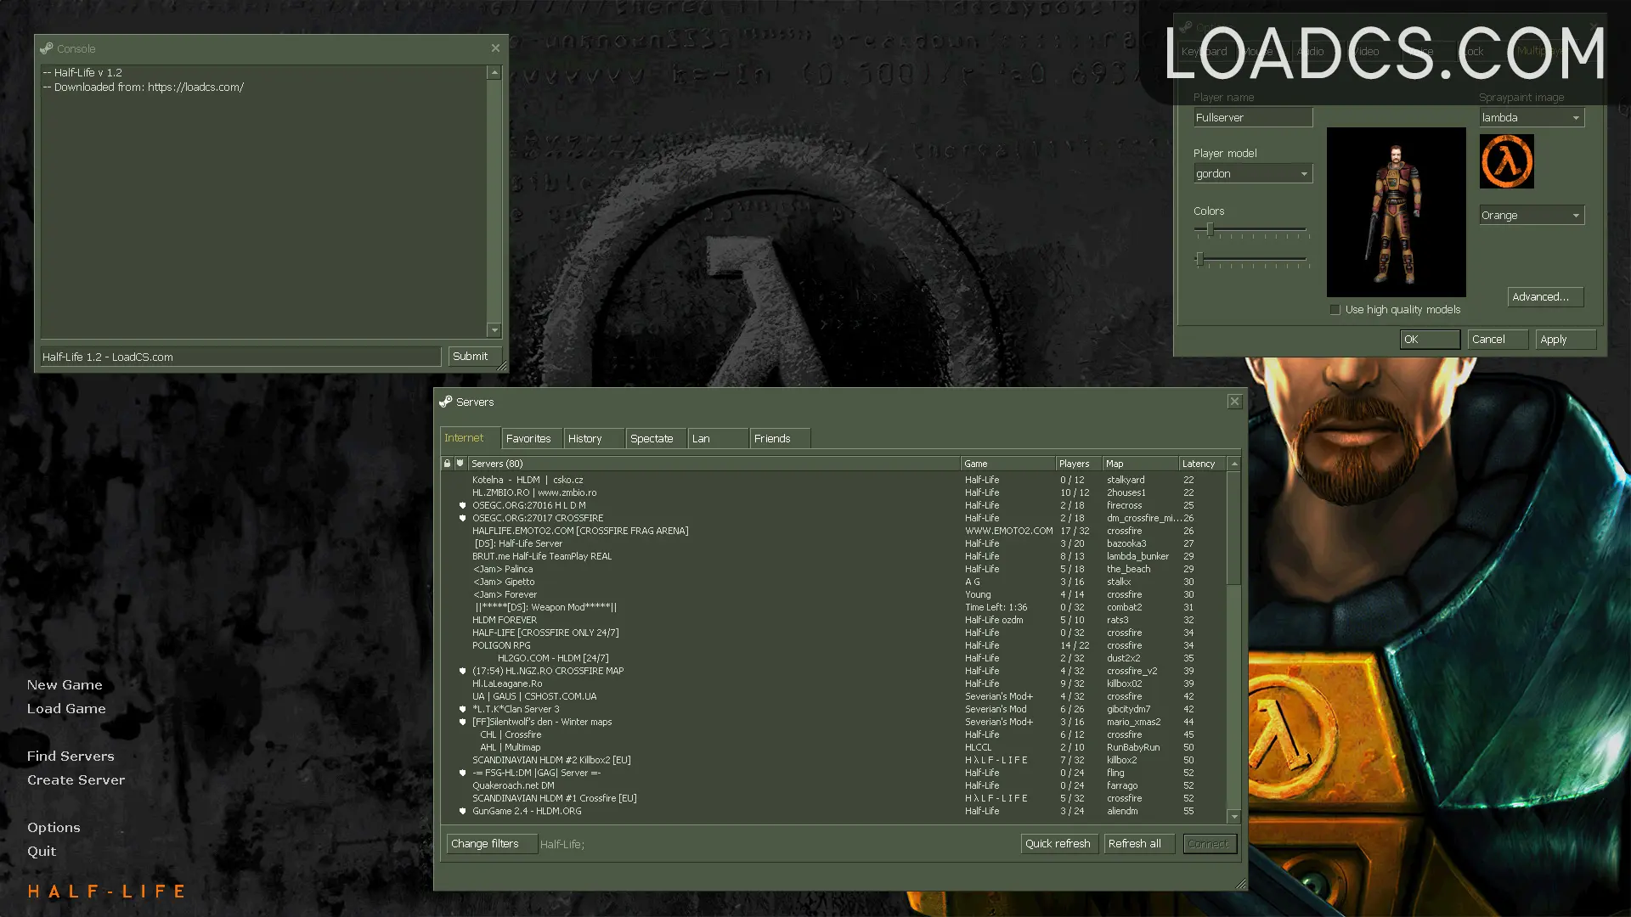Sort by Map column header
Viewport: 1631px width, 917px height.
pyautogui.click(x=1141, y=464)
